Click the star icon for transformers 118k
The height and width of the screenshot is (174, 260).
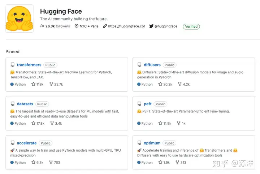click(x=34, y=84)
